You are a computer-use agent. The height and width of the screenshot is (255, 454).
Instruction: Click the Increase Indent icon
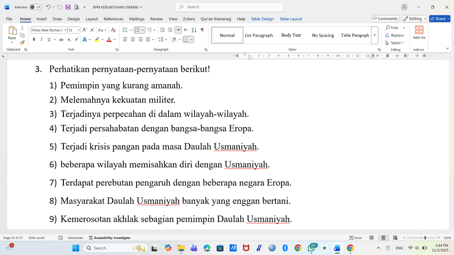point(170,30)
